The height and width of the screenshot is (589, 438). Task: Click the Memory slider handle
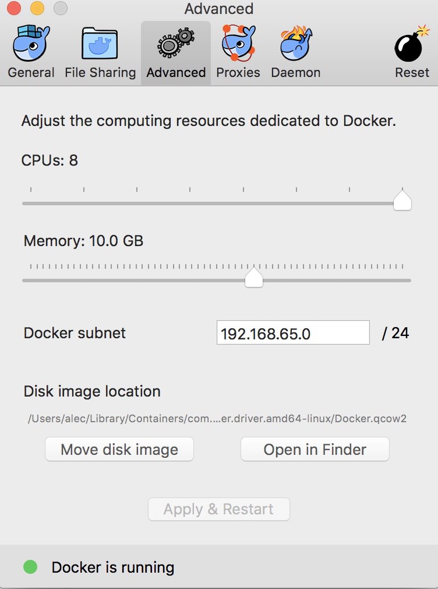tap(254, 278)
